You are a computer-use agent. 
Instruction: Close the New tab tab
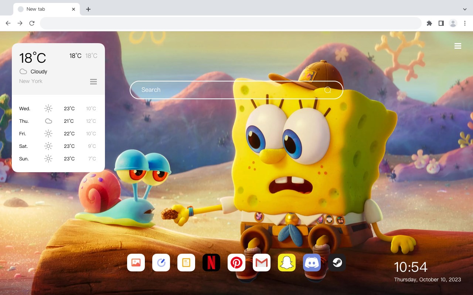click(x=74, y=9)
